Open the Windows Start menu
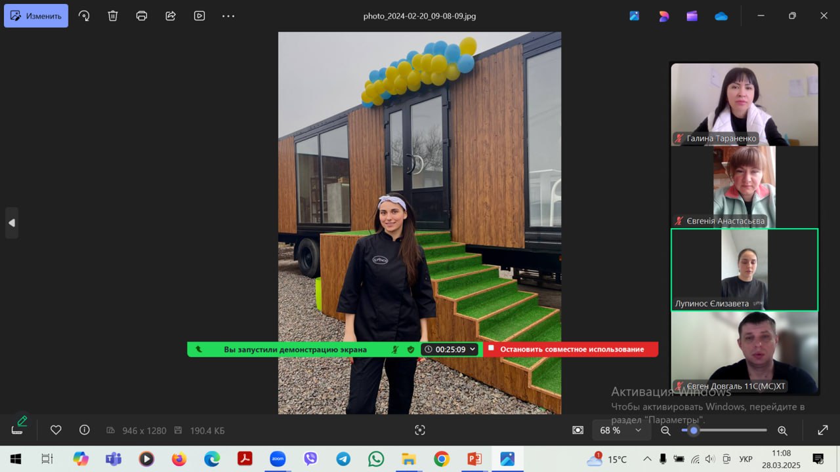The height and width of the screenshot is (472, 840). click(15, 459)
